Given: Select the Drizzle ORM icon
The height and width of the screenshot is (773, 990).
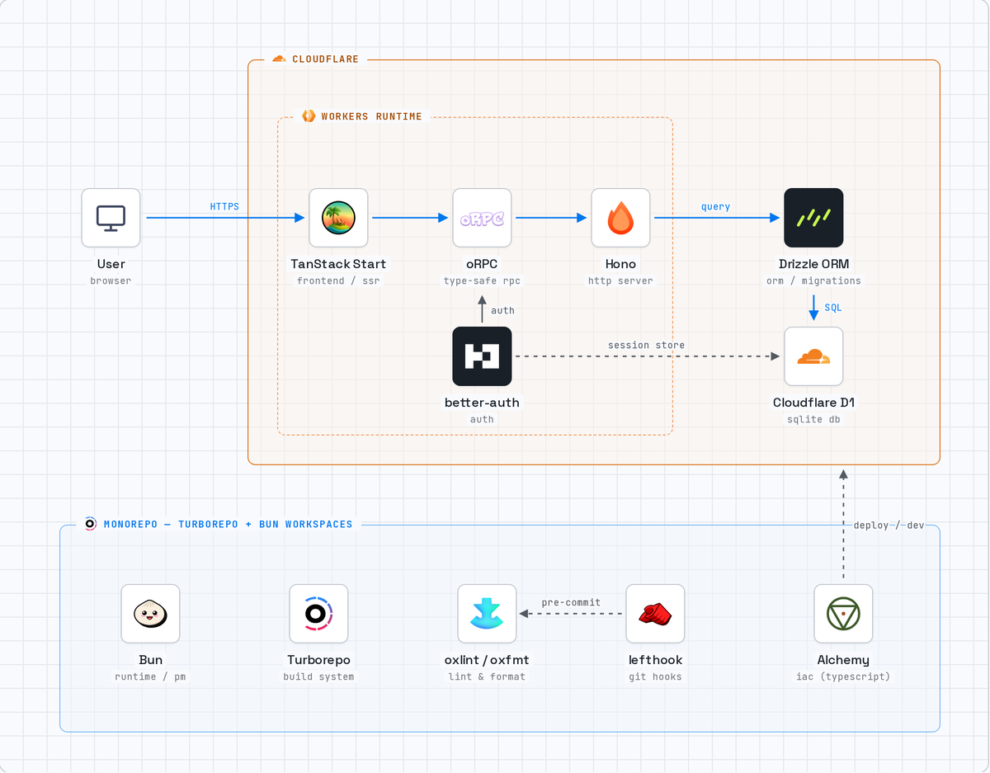Looking at the screenshot, I should coord(813,218).
